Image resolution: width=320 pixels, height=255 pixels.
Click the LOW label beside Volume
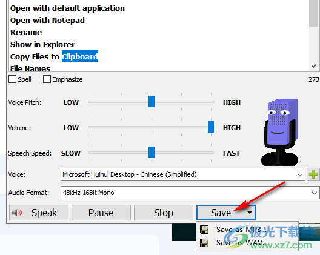[71, 128]
